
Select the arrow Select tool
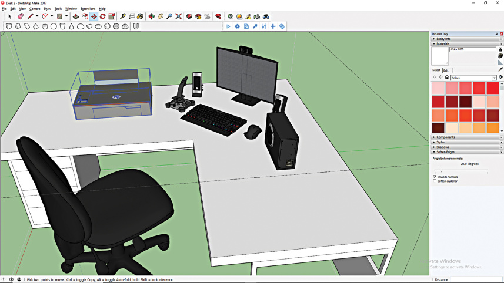pos(9,16)
